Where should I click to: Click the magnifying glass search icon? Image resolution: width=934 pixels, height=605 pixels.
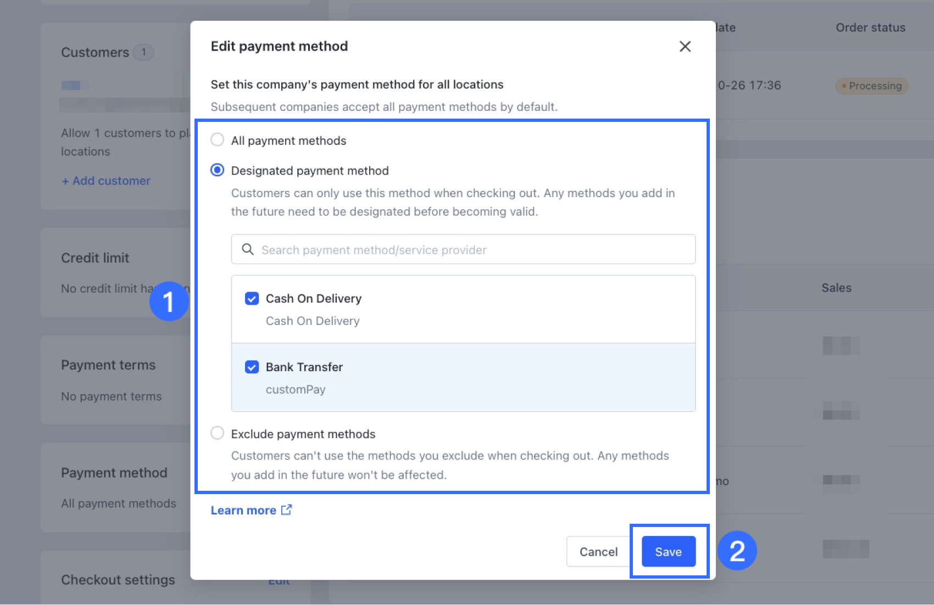click(248, 250)
